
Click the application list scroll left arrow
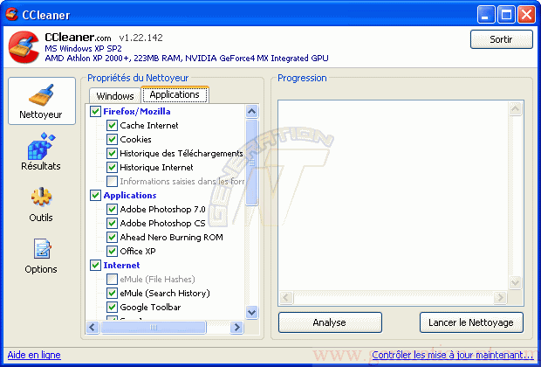click(92, 327)
